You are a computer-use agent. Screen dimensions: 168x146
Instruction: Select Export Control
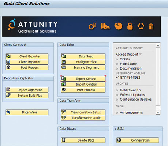point(83,79)
